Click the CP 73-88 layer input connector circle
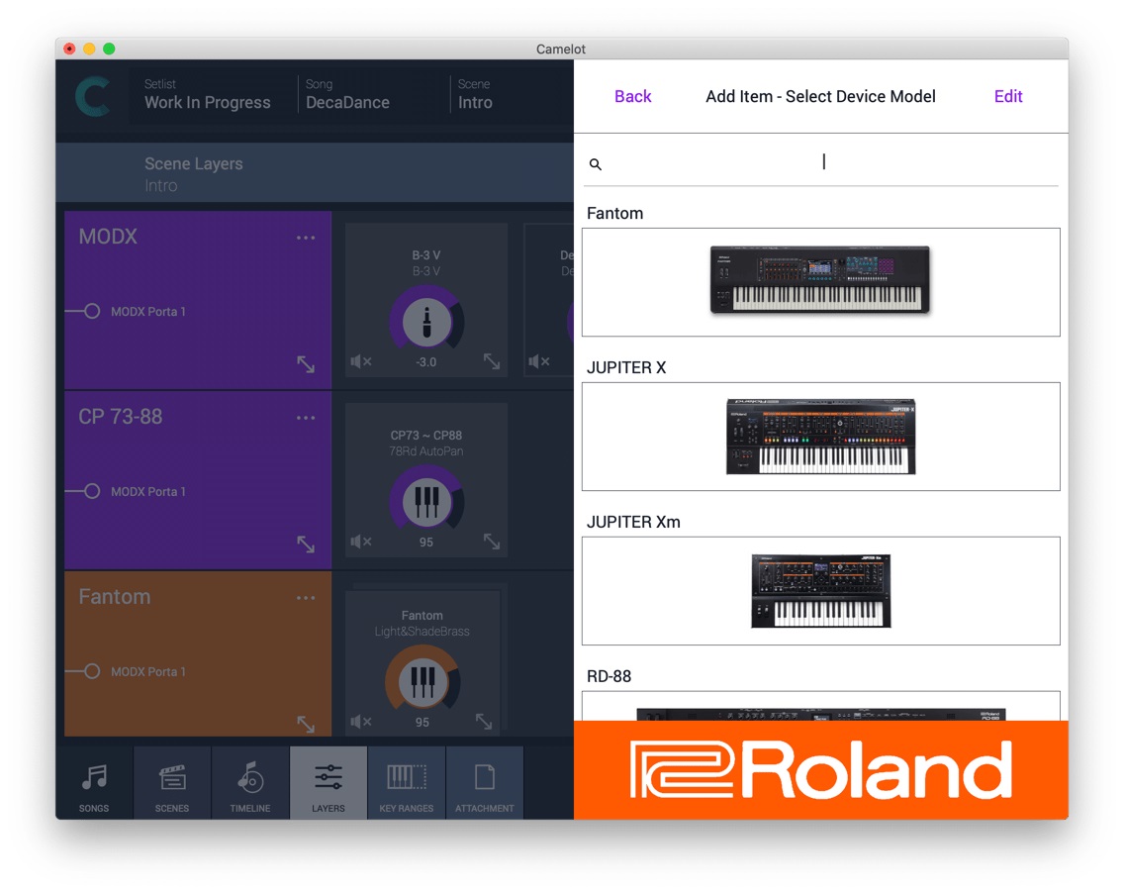Image resolution: width=1124 pixels, height=893 pixels. [x=92, y=491]
